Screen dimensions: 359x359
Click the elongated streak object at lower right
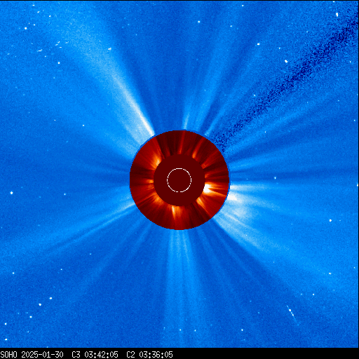click(291, 313)
